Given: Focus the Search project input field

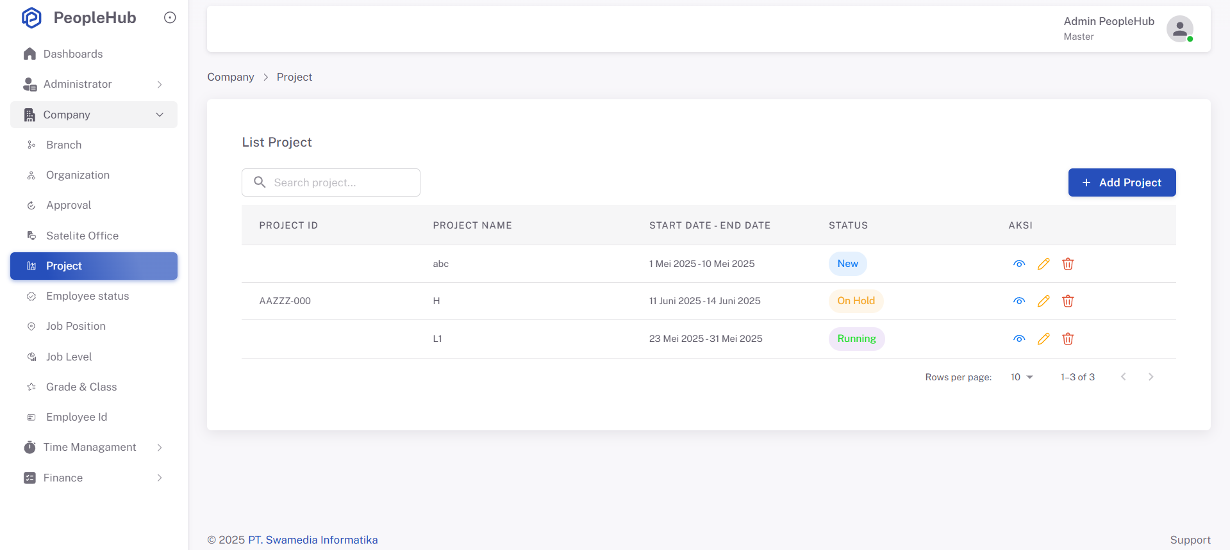Looking at the screenshot, I should (x=331, y=182).
